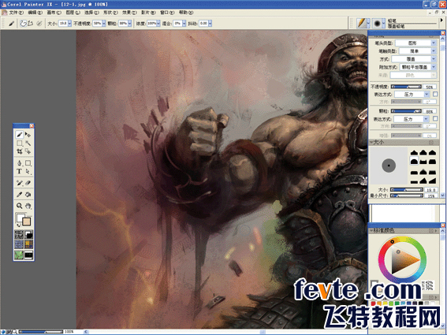Select the Rectangular Selection tool
447x335 pixels.
coord(20,143)
